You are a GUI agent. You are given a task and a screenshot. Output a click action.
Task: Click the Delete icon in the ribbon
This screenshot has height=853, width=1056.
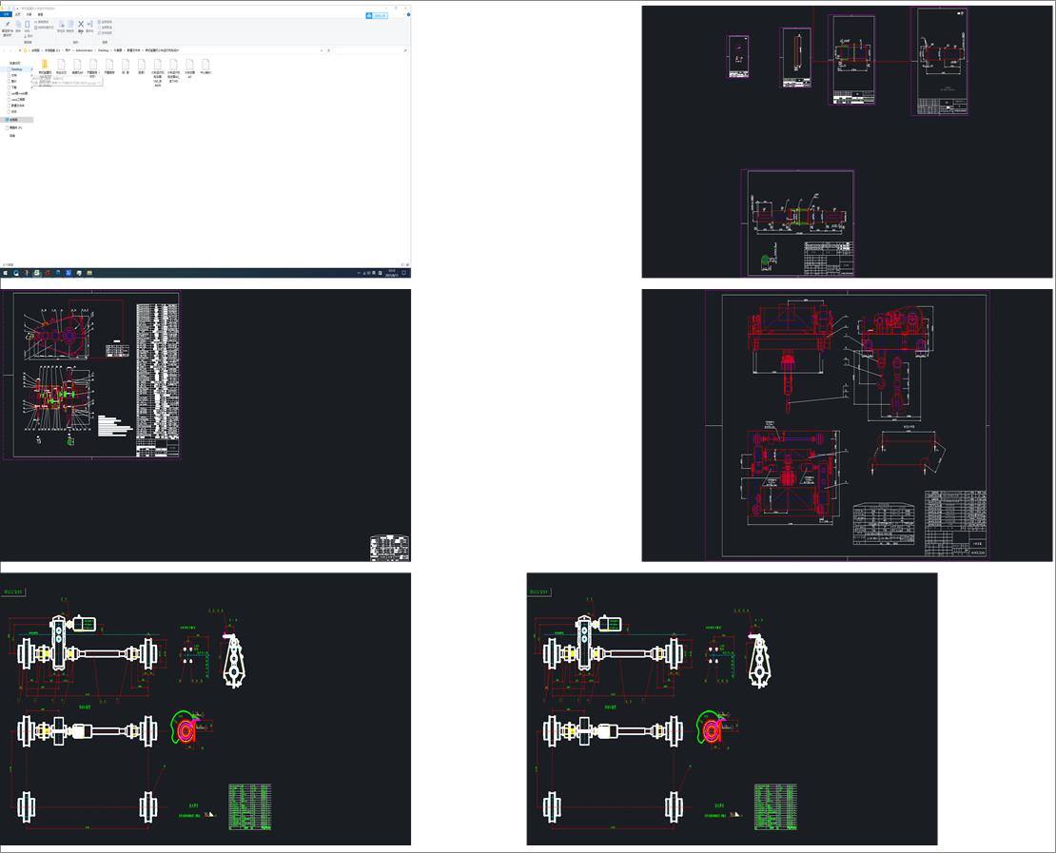tap(80, 25)
